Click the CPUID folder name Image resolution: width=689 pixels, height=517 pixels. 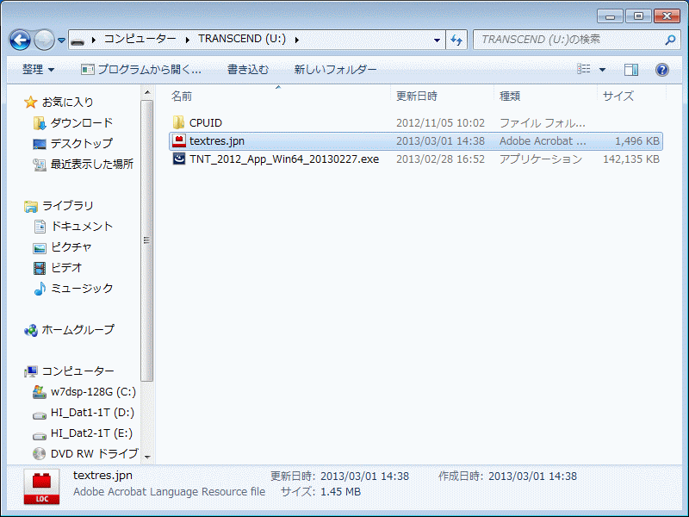point(206,123)
